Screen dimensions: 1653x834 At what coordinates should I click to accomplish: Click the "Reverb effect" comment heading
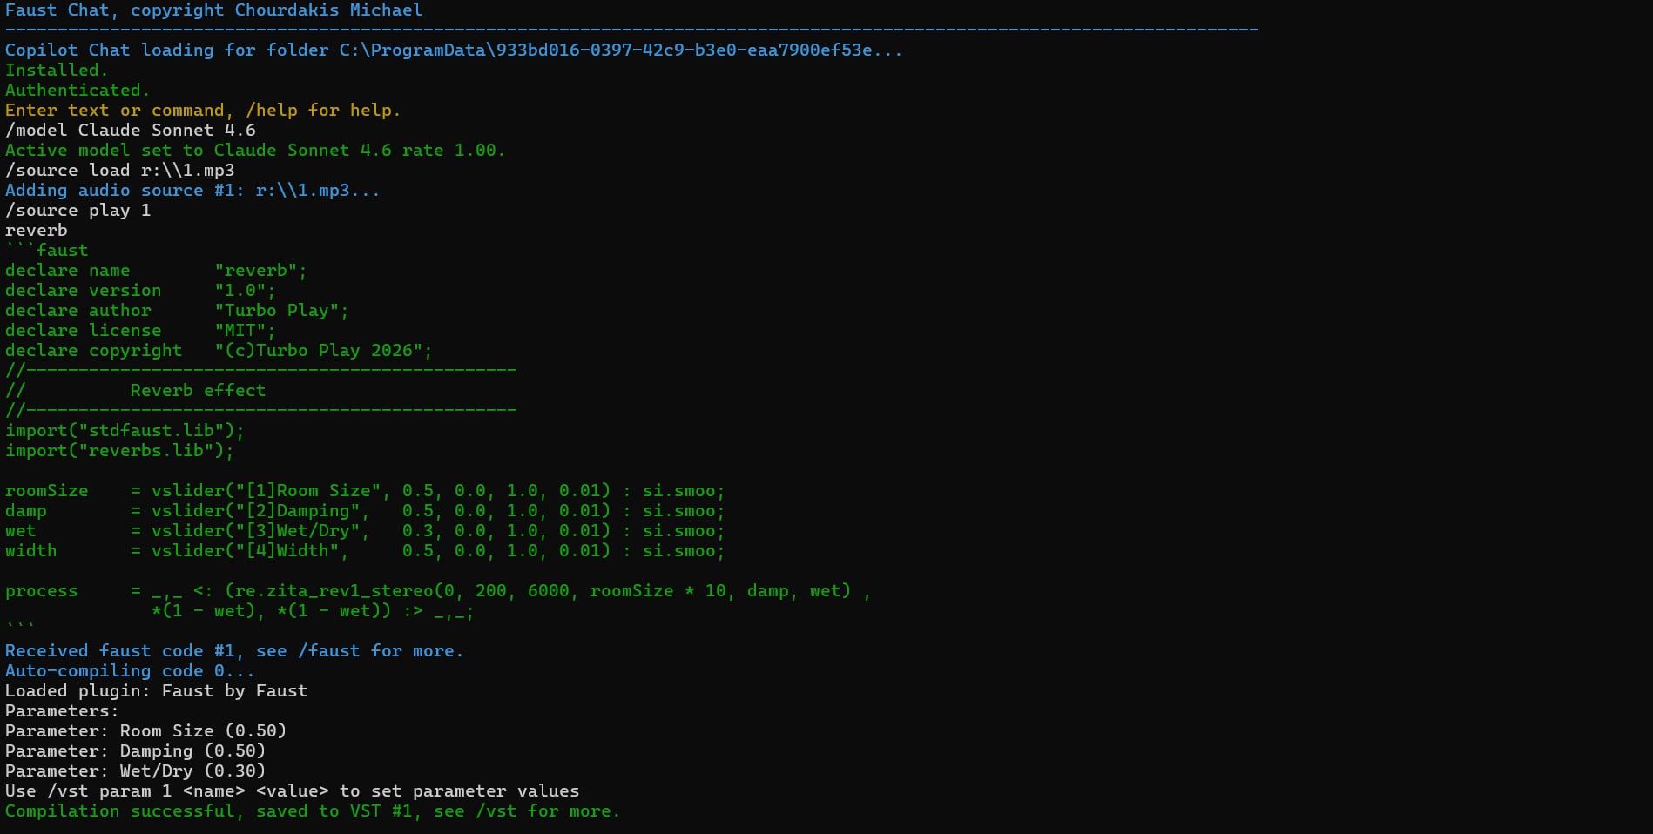pos(198,391)
